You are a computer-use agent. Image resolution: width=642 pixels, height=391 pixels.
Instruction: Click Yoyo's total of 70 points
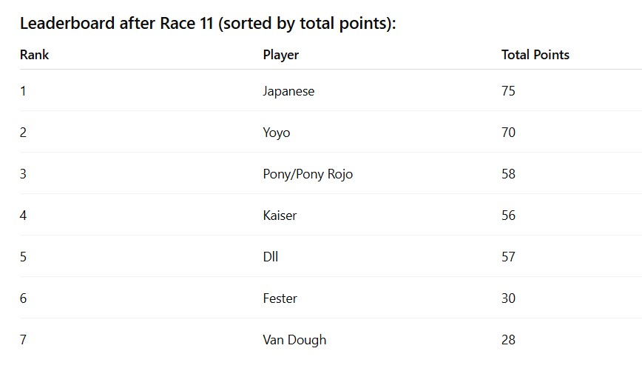[x=508, y=133]
